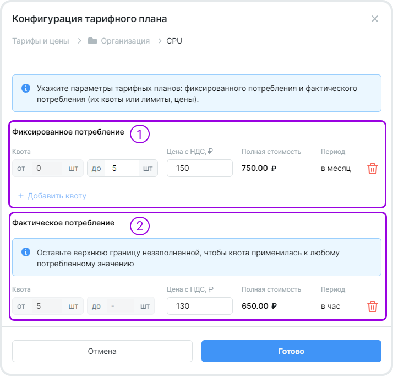This screenshot has width=393, height=376.
Task: Focus fixed quota 'от' field with 0
Action: tap(46, 168)
